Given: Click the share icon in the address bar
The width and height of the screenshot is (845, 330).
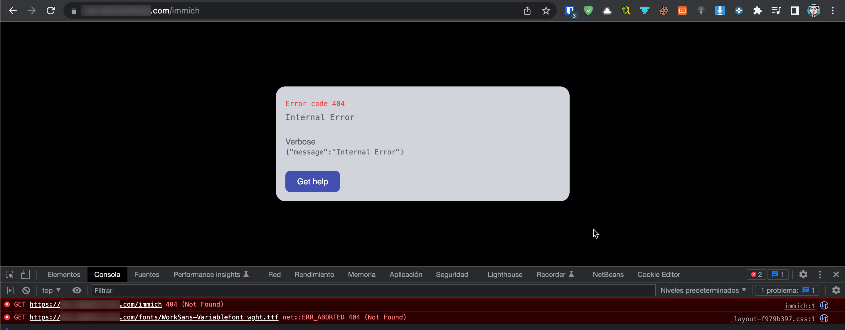Looking at the screenshot, I should pos(527,11).
